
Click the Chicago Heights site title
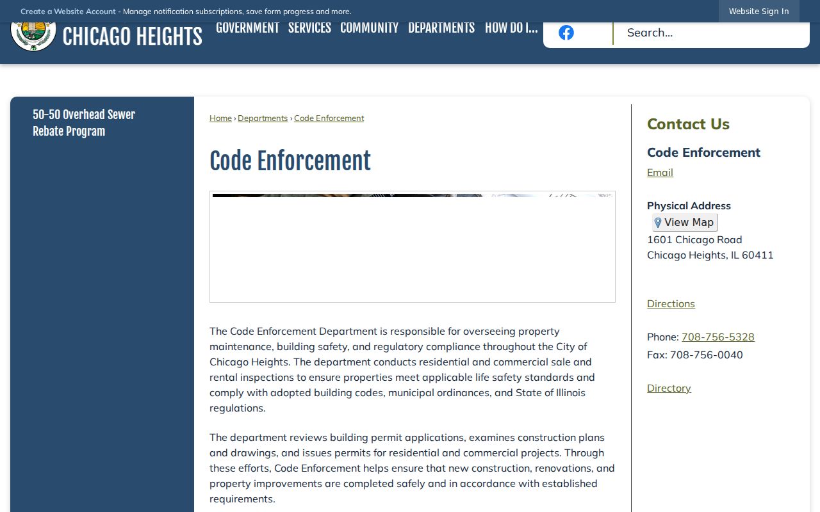coord(133,36)
